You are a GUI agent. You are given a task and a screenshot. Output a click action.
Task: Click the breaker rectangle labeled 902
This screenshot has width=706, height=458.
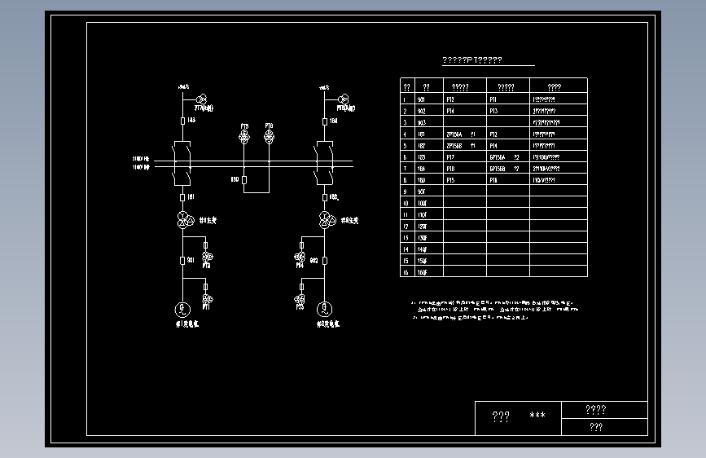325,261
